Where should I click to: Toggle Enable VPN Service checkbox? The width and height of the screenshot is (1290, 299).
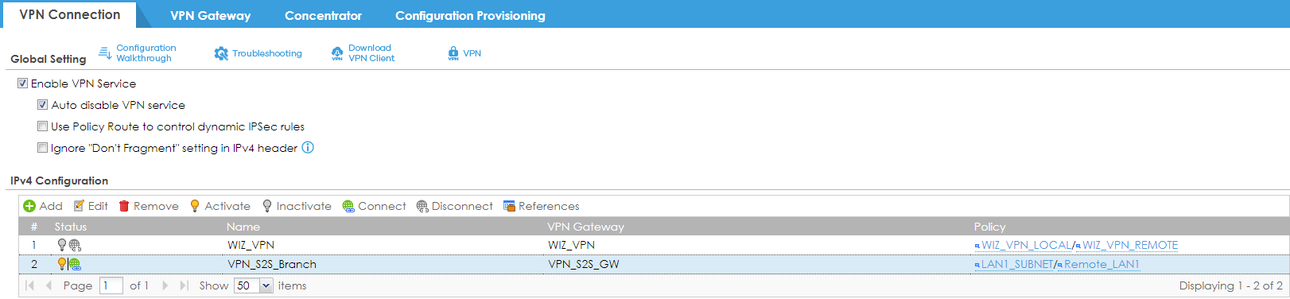coord(22,83)
